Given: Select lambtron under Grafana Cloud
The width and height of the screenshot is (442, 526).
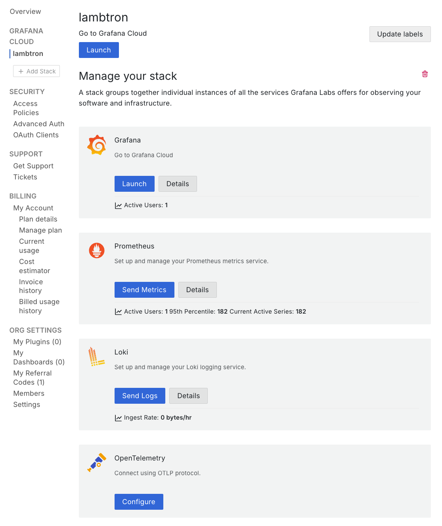Looking at the screenshot, I should [x=28, y=54].
